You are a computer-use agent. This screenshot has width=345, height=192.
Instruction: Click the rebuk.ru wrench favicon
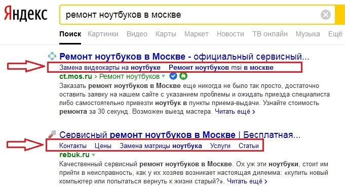click(x=52, y=134)
